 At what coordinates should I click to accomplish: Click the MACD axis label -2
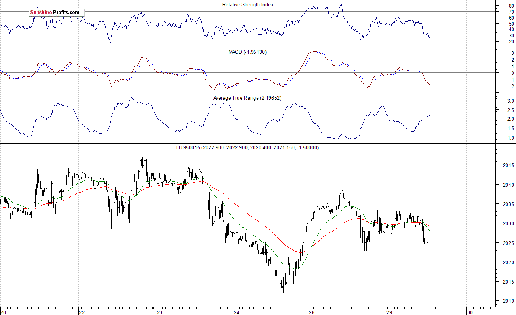[512, 86]
